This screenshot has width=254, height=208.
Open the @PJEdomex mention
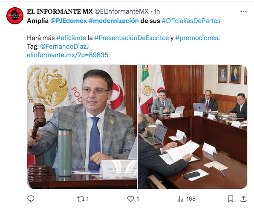point(69,21)
